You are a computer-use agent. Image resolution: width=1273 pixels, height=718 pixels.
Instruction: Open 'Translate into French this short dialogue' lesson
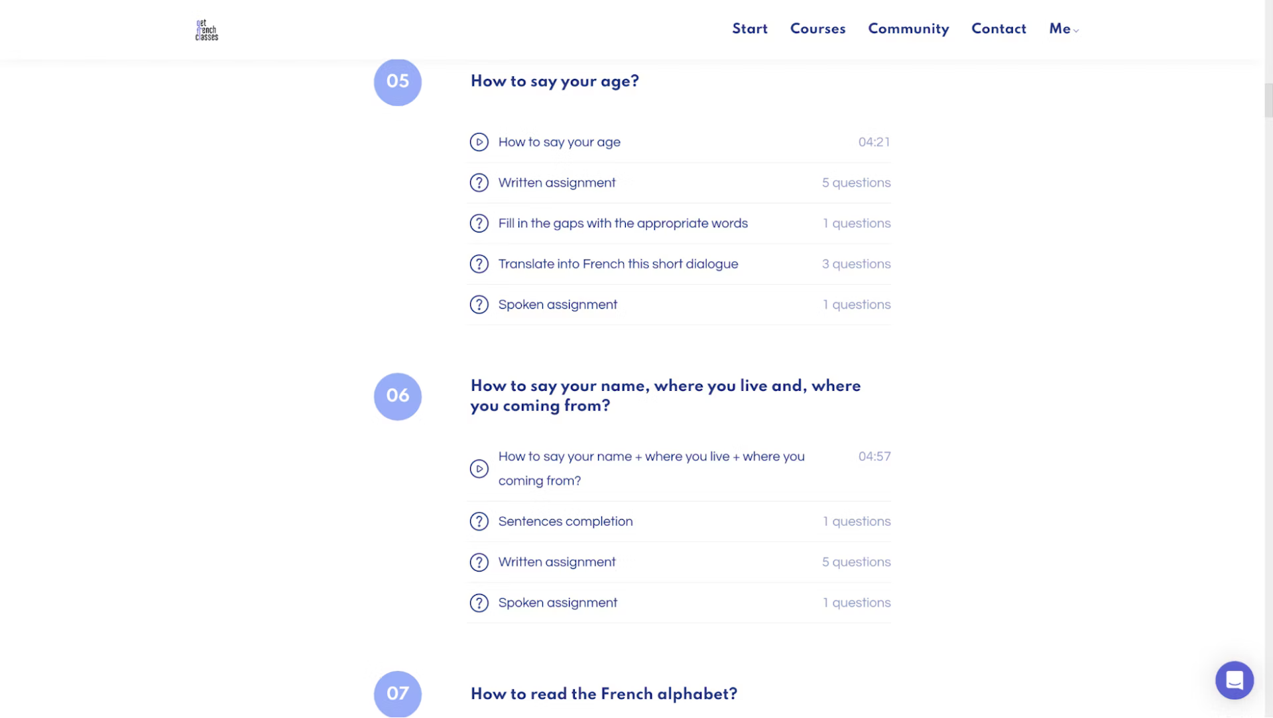[618, 264]
